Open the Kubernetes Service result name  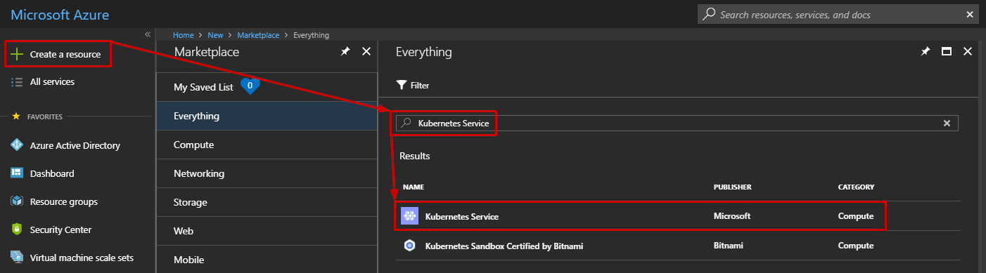point(462,217)
